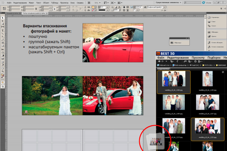The height and width of the screenshot is (151, 227).
Task: Open the stroke weight dropdown
Action: pos(108,7)
